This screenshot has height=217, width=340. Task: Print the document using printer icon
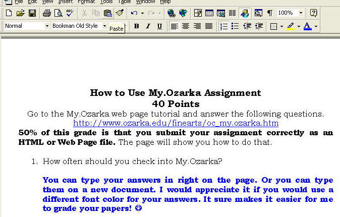[x=46, y=13]
